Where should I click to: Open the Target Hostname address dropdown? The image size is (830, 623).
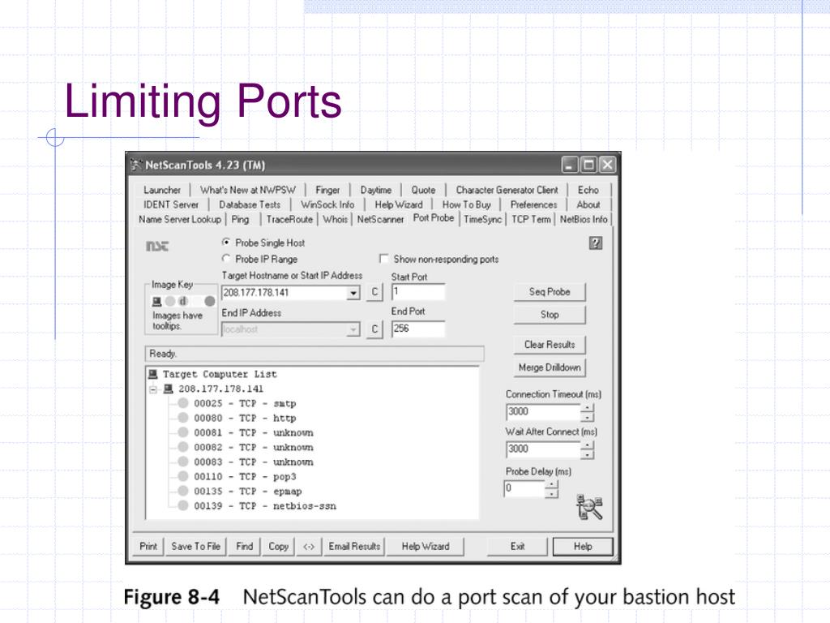[353, 292]
